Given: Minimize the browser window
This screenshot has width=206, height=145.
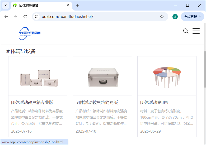Looking at the screenshot, I should 175,5.
